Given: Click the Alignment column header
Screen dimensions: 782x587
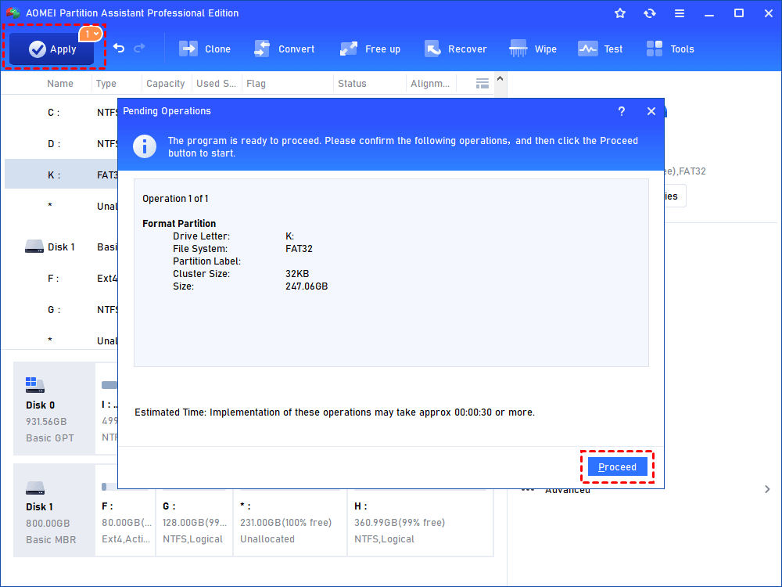Looking at the screenshot, I should tap(430, 84).
